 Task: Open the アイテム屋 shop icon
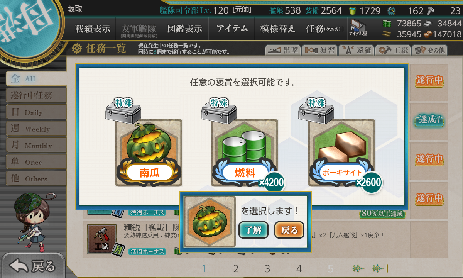point(358,28)
